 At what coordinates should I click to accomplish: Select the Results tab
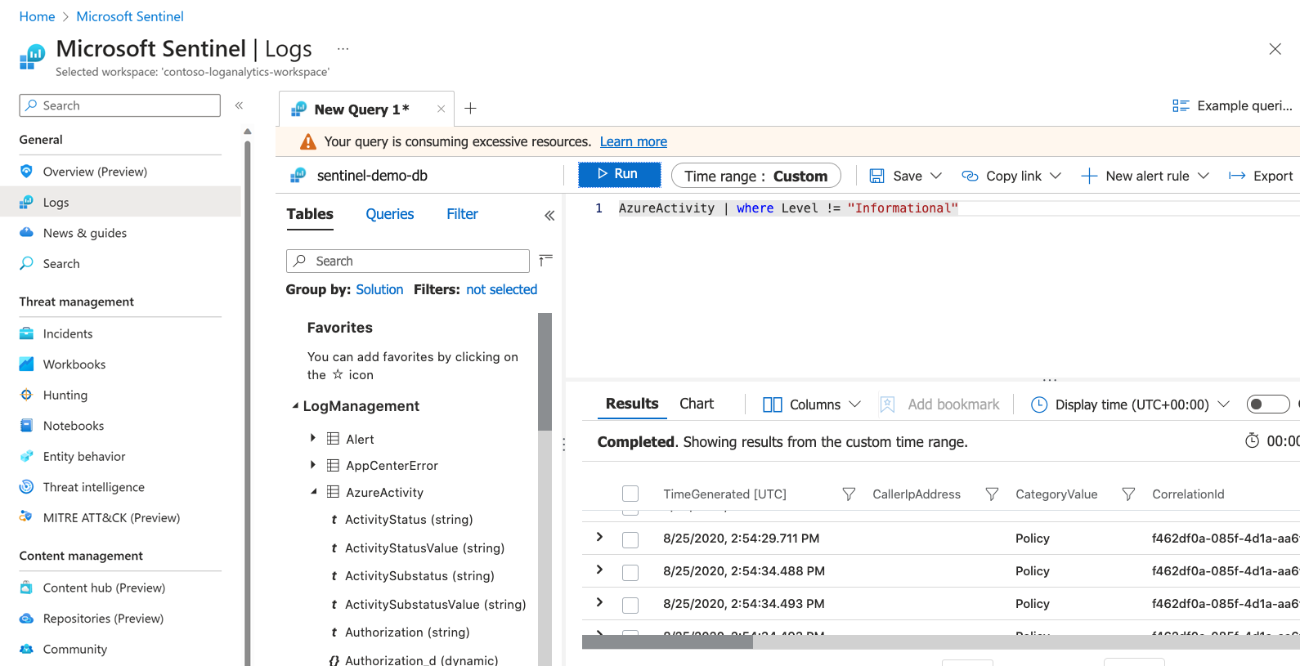pyautogui.click(x=632, y=404)
